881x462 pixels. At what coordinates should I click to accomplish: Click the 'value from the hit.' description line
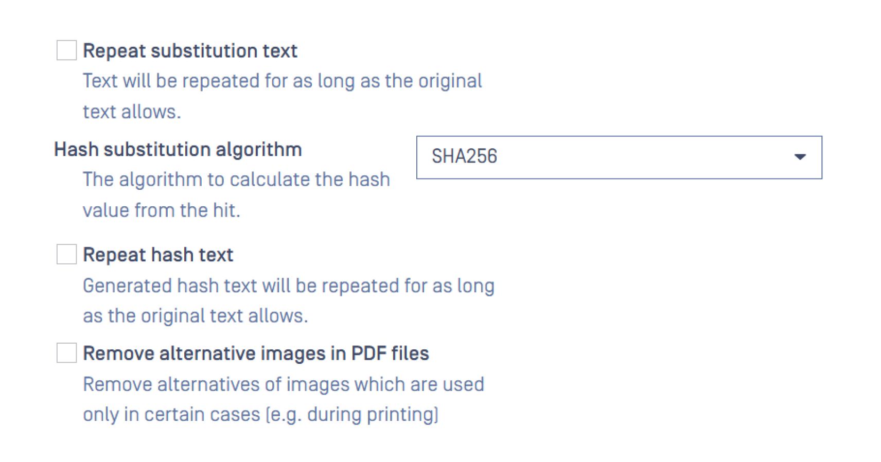coord(162,210)
